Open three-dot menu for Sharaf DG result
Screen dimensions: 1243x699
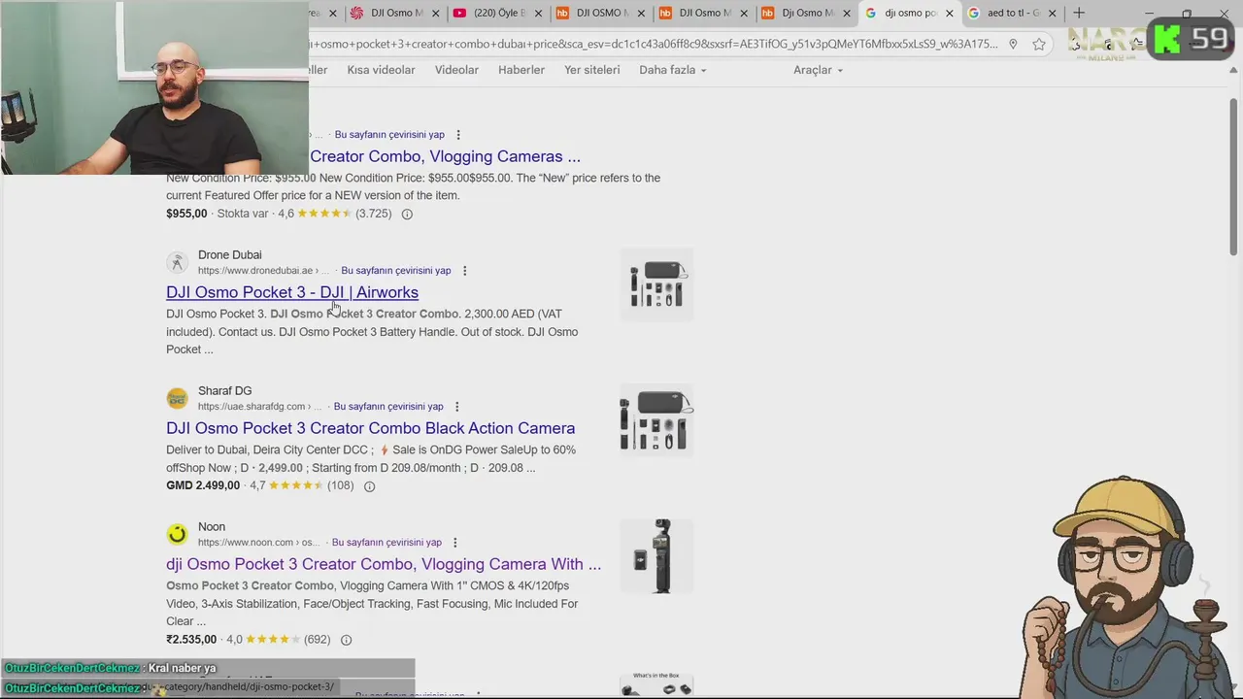point(456,407)
